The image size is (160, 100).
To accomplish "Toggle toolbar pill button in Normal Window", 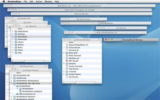I will click(x=99, y=40).
